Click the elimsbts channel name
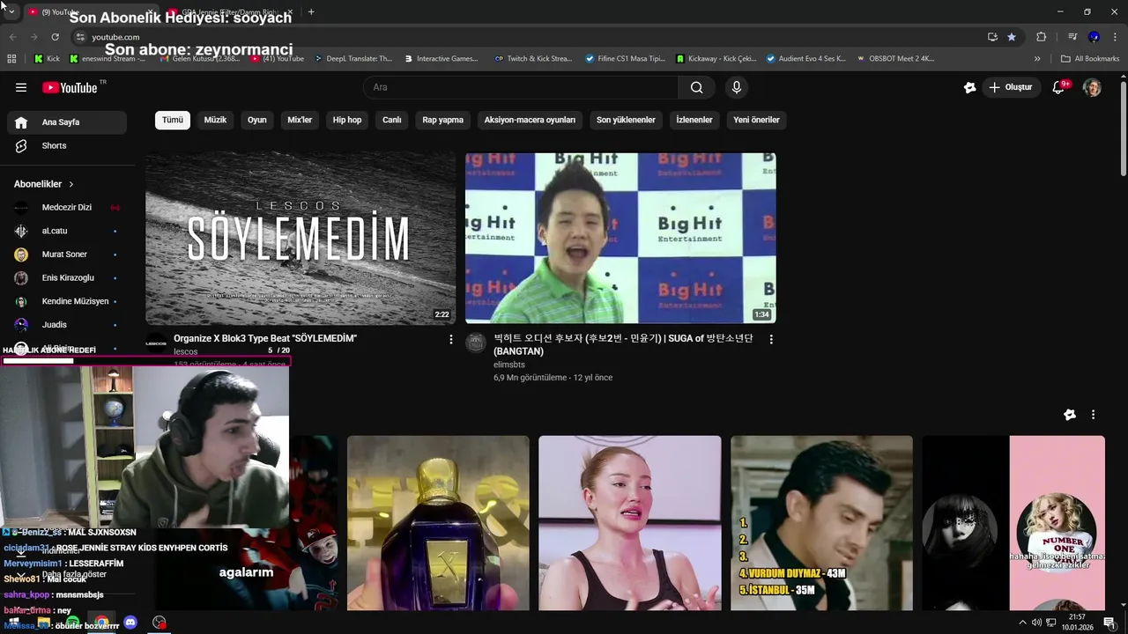 pyautogui.click(x=509, y=365)
